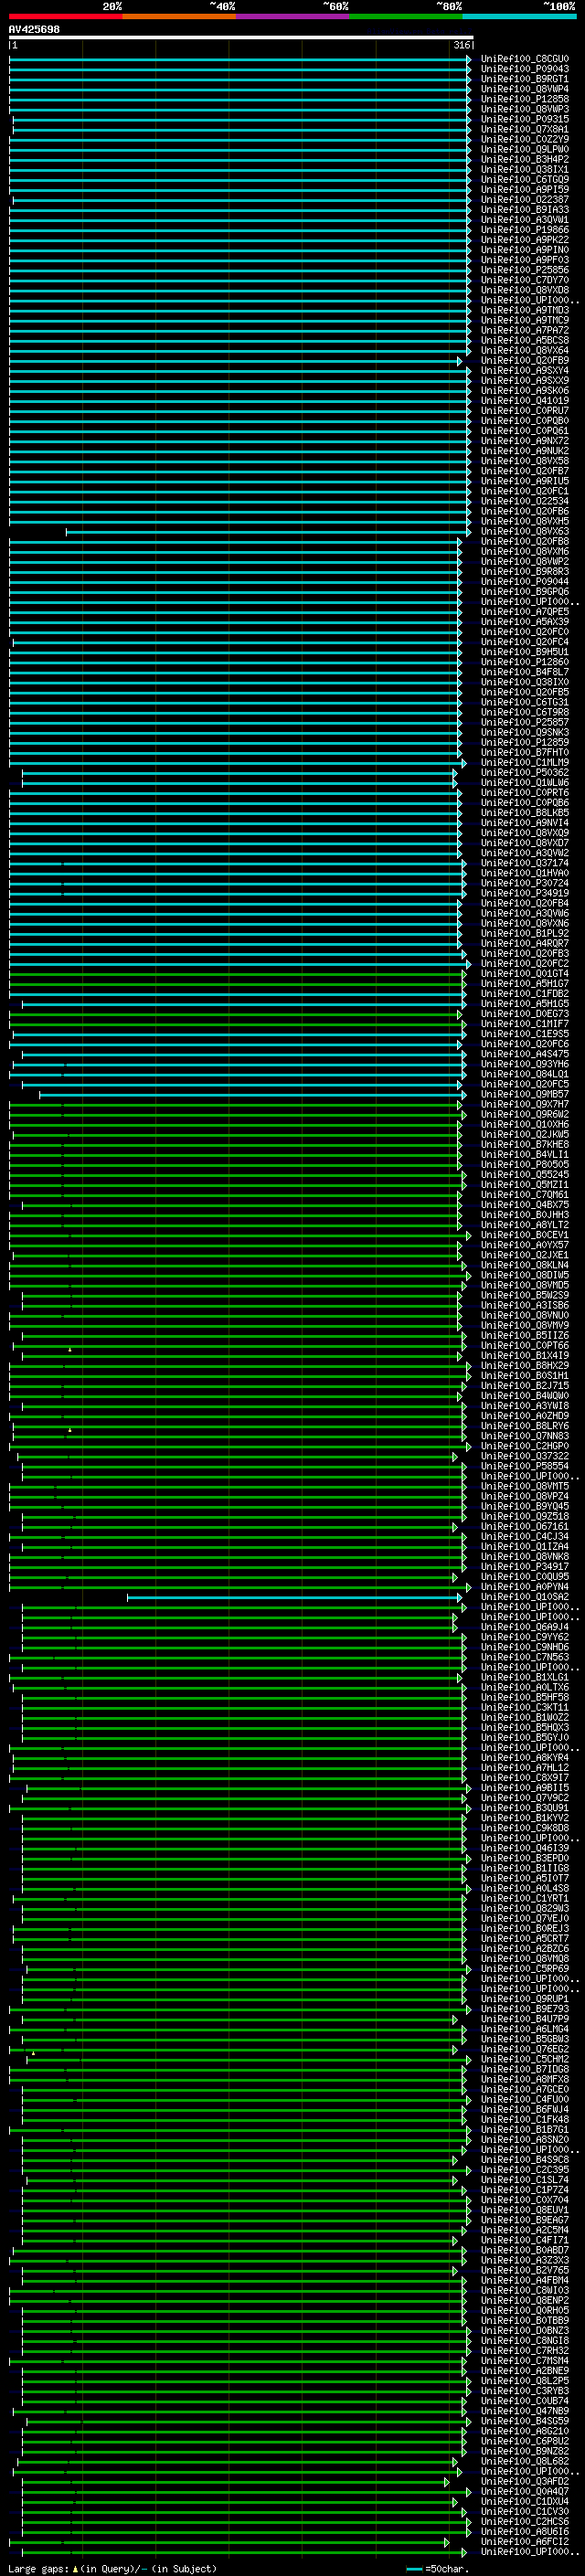Choose the UniRef100_P34919 hit
This screenshot has width=585, height=2576.
[524, 893]
